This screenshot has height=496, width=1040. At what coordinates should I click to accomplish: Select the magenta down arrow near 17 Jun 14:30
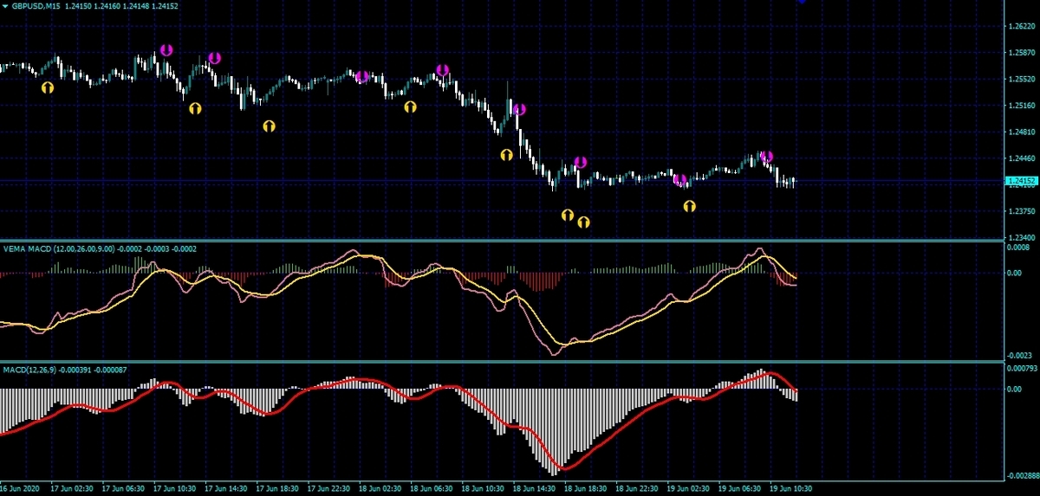click(x=214, y=58)
